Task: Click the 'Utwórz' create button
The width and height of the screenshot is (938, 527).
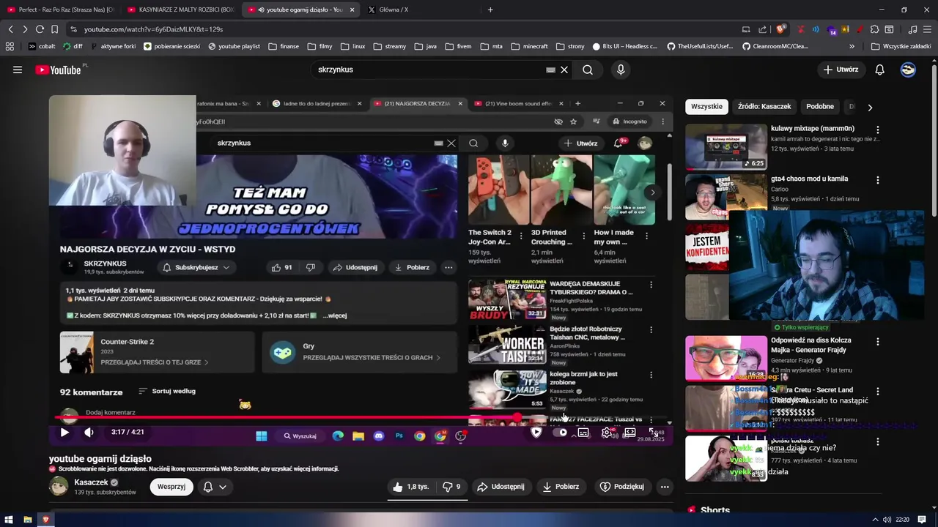Action: [x=841, y=70]
